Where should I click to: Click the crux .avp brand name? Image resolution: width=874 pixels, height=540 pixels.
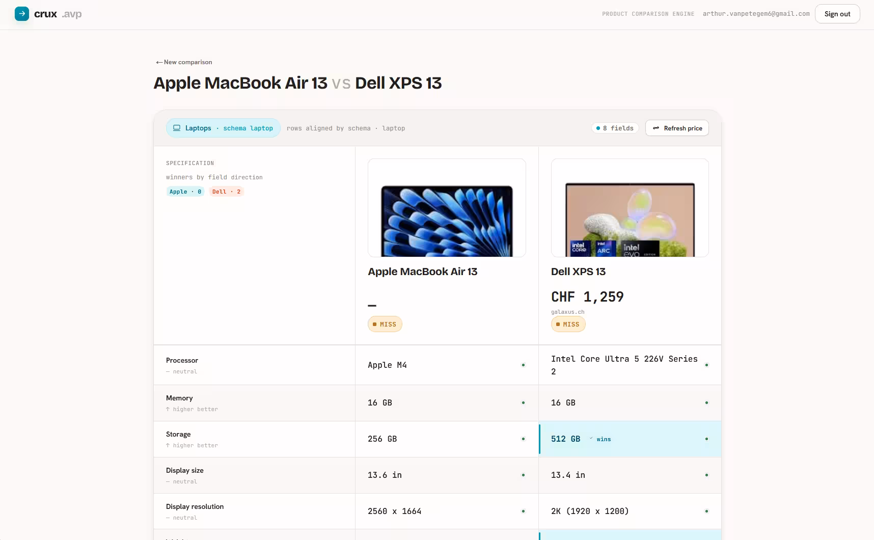[x=58, y=14]
